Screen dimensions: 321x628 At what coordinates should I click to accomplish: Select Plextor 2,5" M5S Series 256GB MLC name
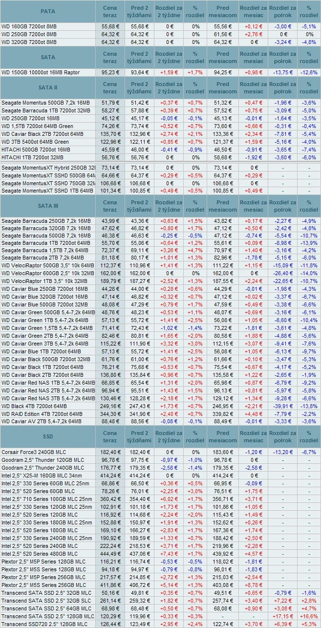click(x=43, y=585)
